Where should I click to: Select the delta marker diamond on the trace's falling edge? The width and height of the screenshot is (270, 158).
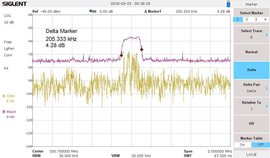point(142,50)
